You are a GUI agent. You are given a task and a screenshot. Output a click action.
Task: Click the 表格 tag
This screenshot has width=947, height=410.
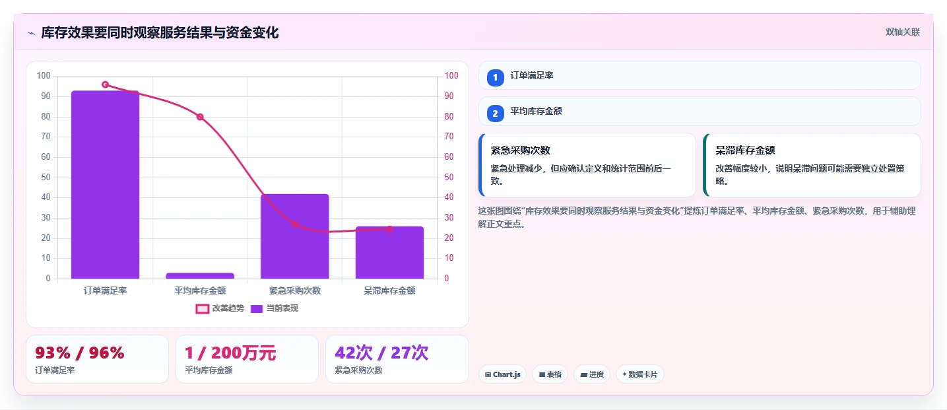[550, 374]
